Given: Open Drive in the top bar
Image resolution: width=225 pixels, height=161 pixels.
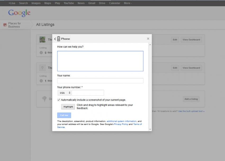Looking at the screenshot, I should [x=102, y=3].
